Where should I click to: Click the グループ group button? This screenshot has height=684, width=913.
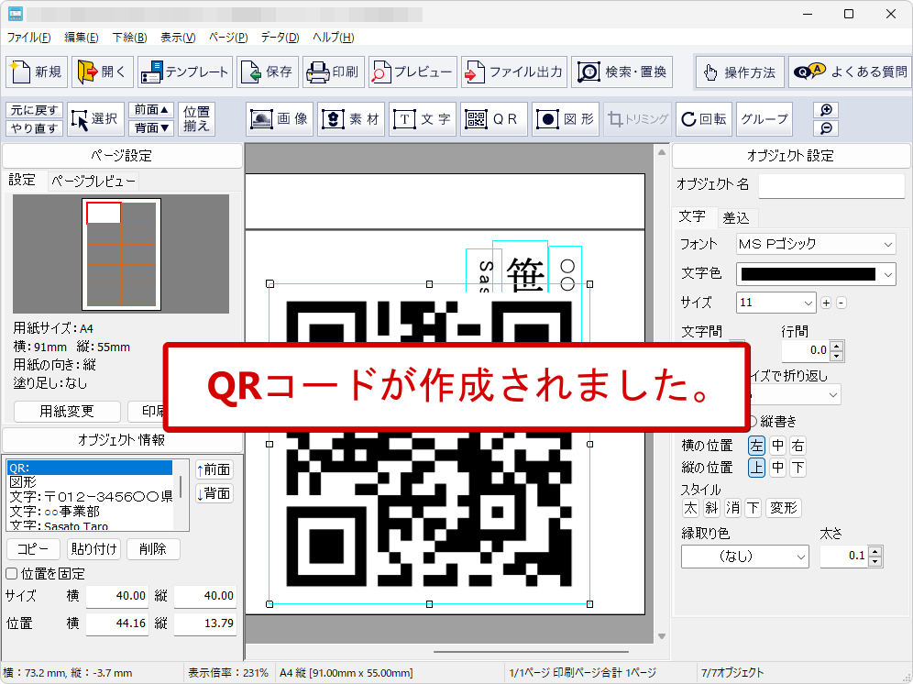pos(764,119)
